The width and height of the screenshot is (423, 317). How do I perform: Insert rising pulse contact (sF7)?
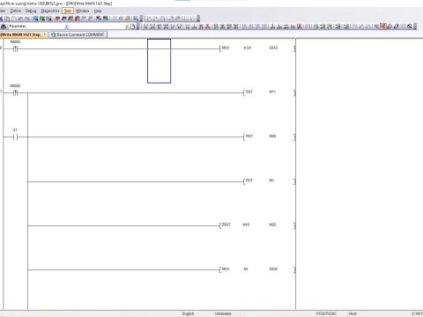coord(216,26)
